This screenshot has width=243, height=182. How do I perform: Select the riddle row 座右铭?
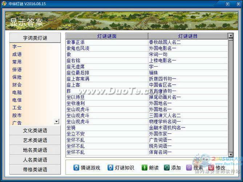click(x=75, y=60)
